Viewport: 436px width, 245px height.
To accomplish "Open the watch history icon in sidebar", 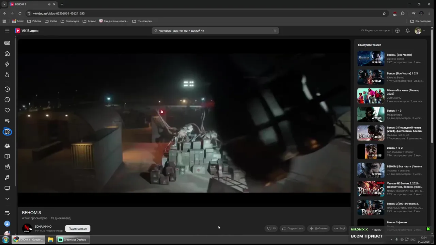I will click(x=7, y=89).
